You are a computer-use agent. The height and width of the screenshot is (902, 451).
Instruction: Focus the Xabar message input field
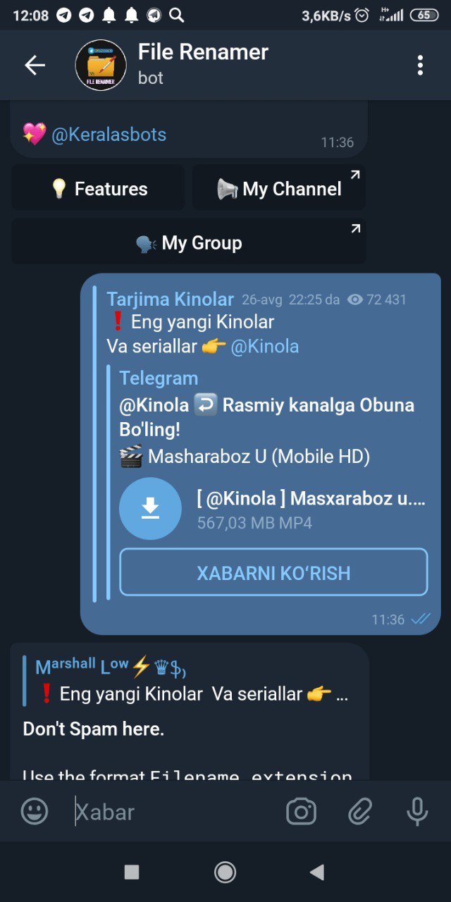tap(173, 812)
